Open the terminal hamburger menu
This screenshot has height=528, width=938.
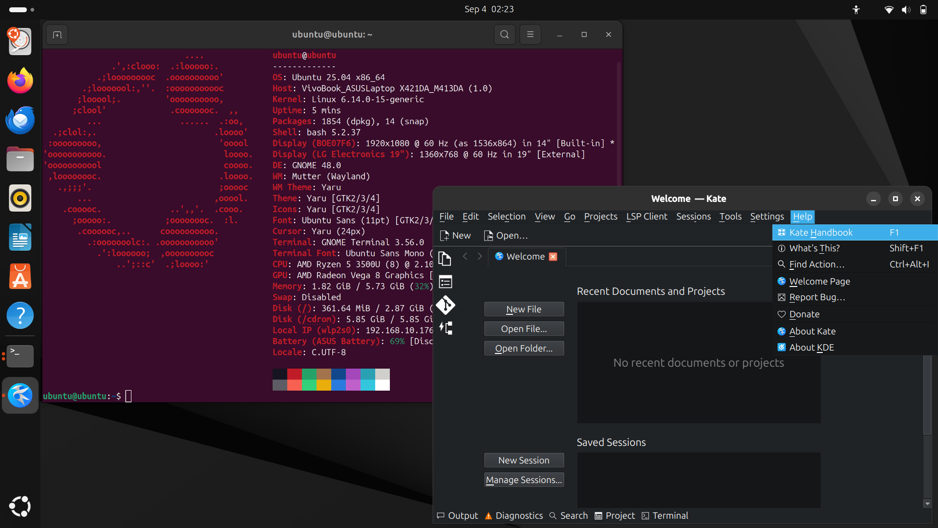tap(531, 35)
